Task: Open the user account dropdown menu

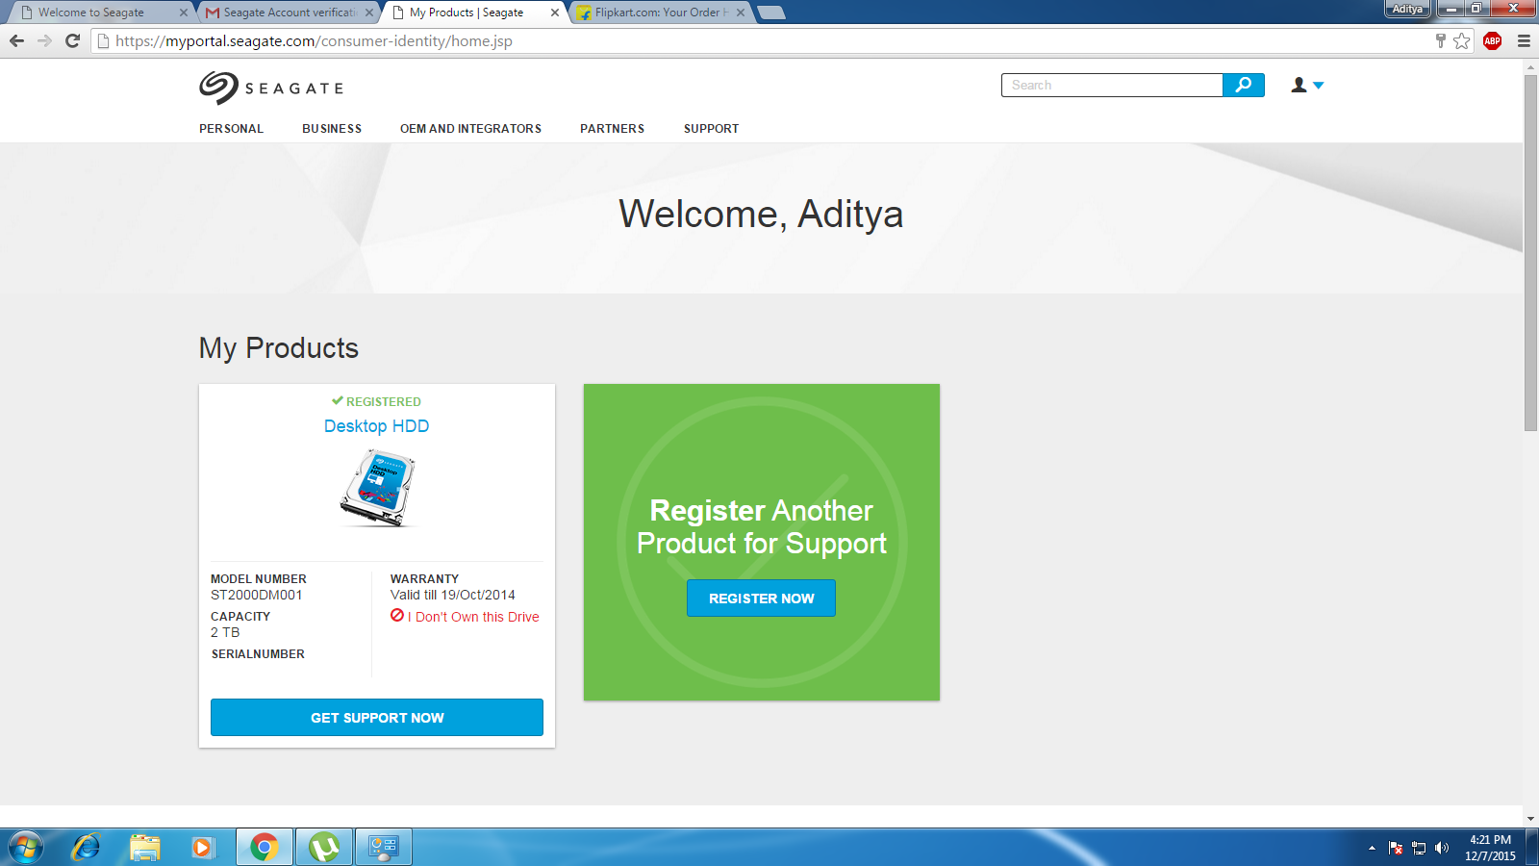Action: (1307, 86)
